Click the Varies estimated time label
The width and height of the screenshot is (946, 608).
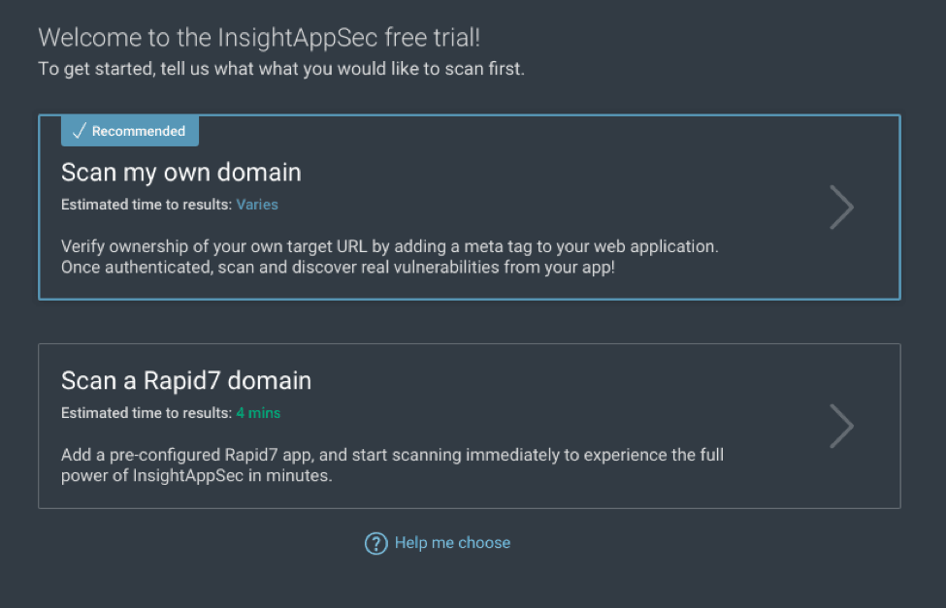[256, 205]
